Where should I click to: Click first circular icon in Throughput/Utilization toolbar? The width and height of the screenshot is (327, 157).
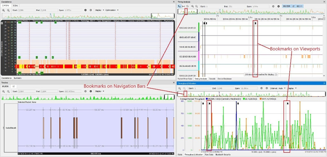pyautogui.click(x=262, y=88)
